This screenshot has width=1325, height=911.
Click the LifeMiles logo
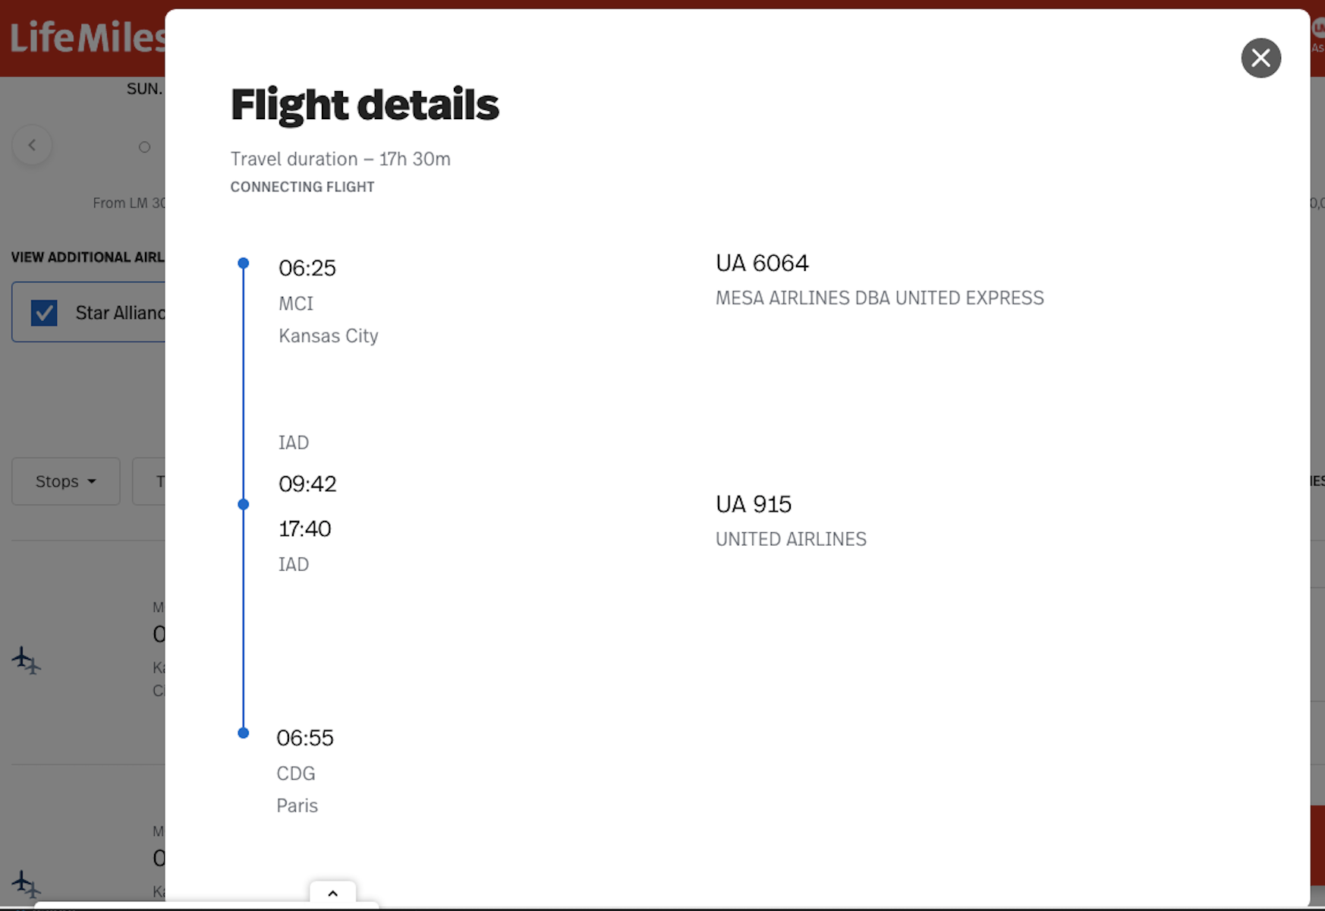pyautogui.click(x=87, y=37)
